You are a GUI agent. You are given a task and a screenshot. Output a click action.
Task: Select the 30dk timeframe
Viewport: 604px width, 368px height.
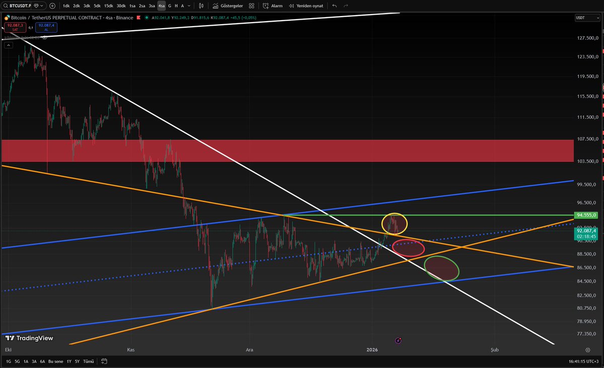(121, 6)
